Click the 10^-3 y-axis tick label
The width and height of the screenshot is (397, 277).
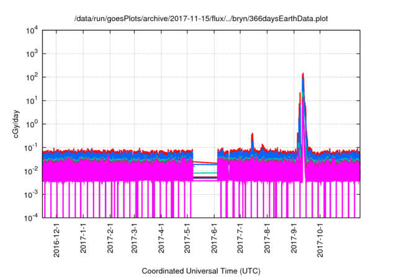(x=31, y=195)
